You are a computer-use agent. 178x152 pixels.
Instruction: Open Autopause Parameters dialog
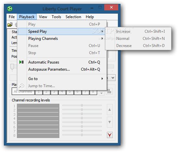(62, 69)
